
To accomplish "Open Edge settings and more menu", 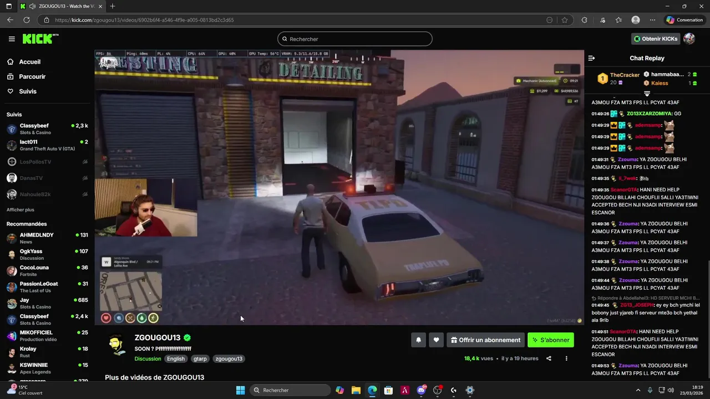I will [652, 20].
